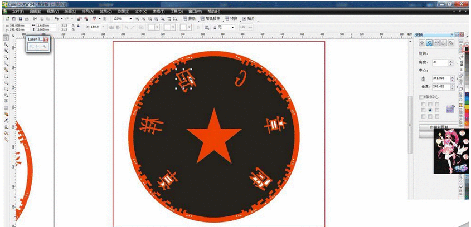Select the Freehand drawing tool

6,63
